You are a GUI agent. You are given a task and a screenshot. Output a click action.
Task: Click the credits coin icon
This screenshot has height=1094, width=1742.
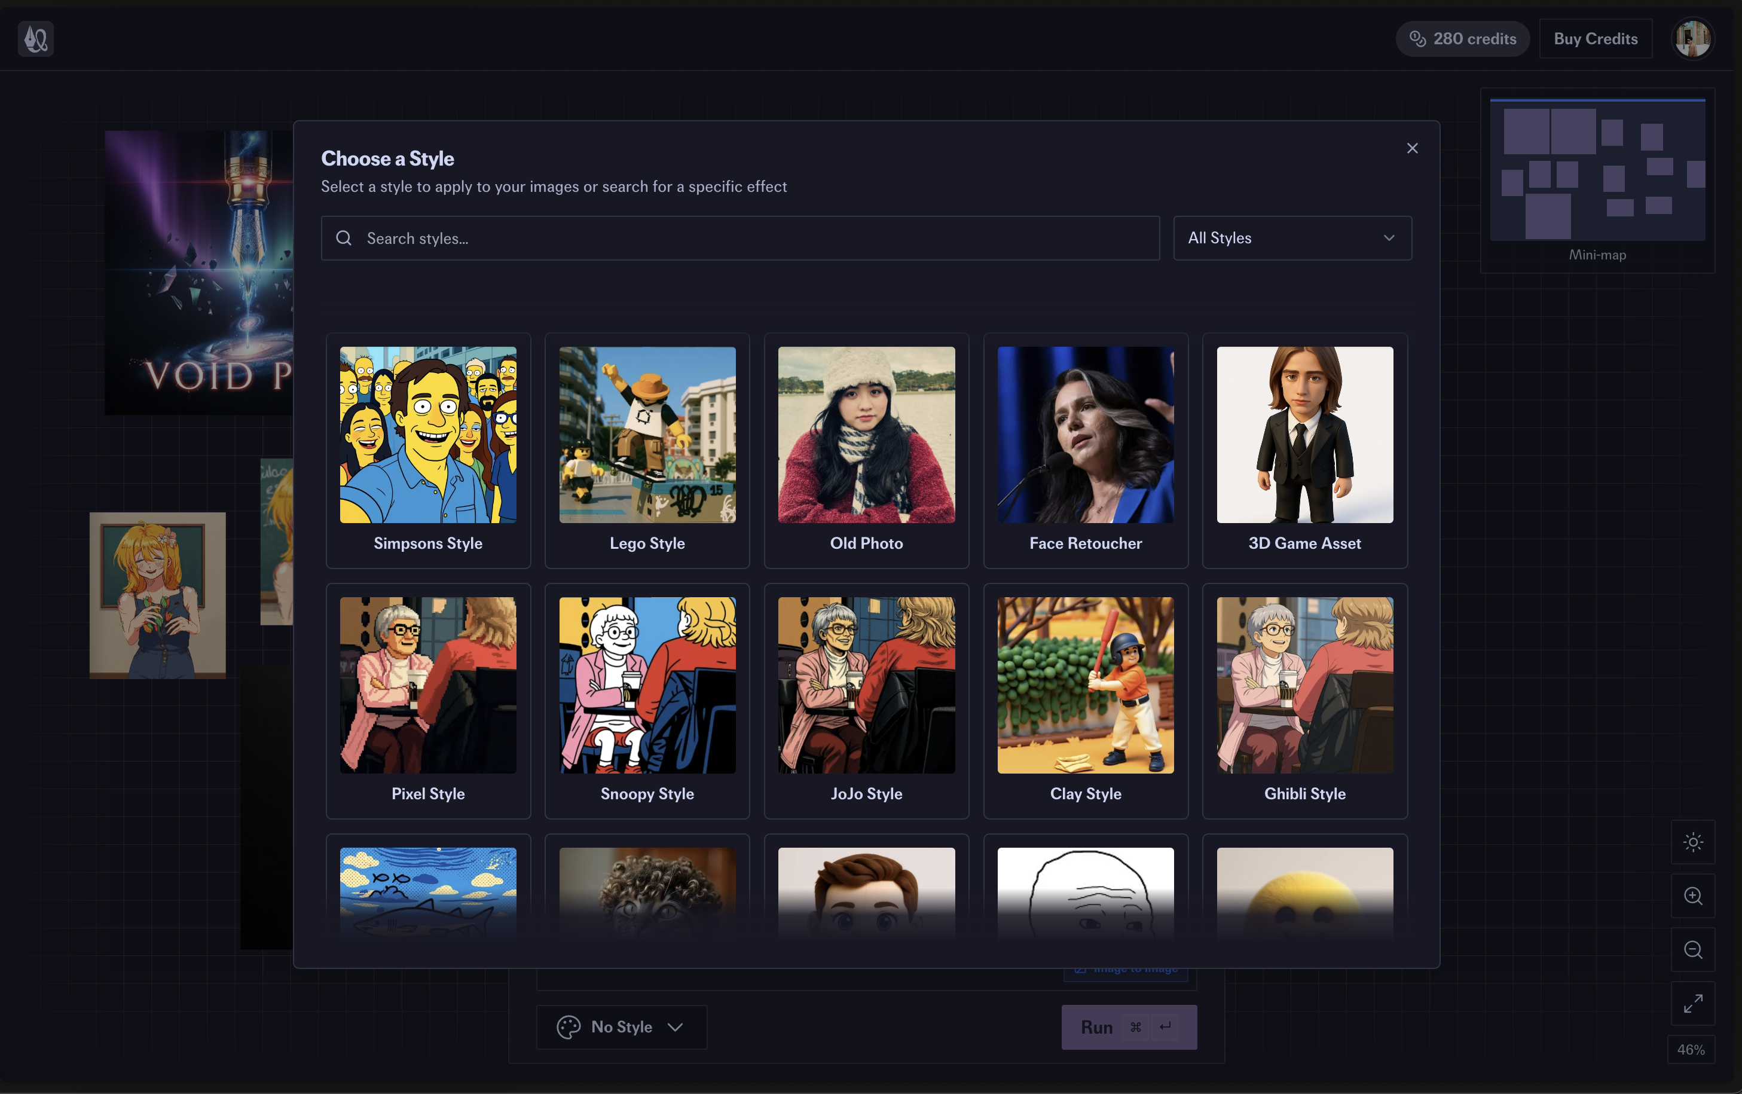[x=1417, y=38]
